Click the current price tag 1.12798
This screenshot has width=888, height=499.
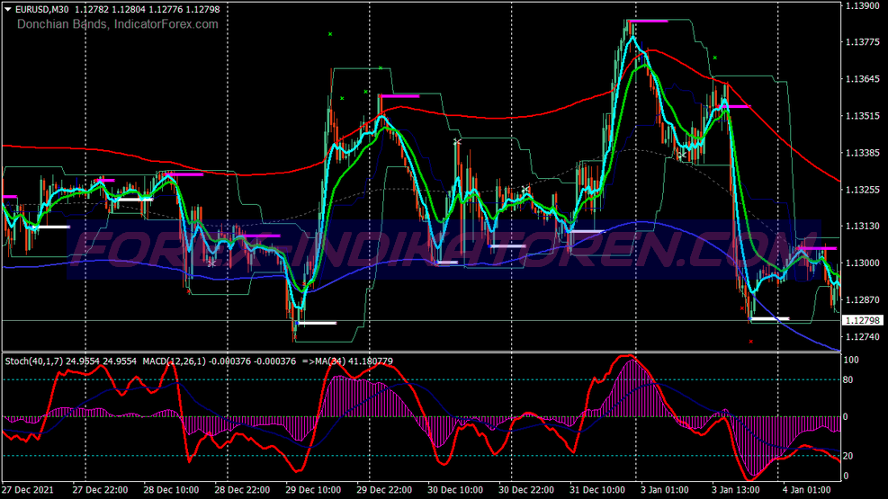tap(863, 320)
